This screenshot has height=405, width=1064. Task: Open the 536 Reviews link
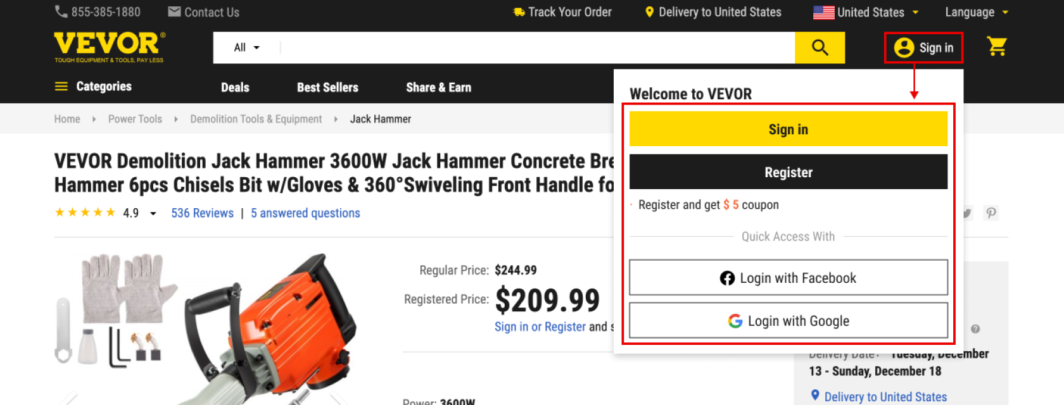[202, 213]
